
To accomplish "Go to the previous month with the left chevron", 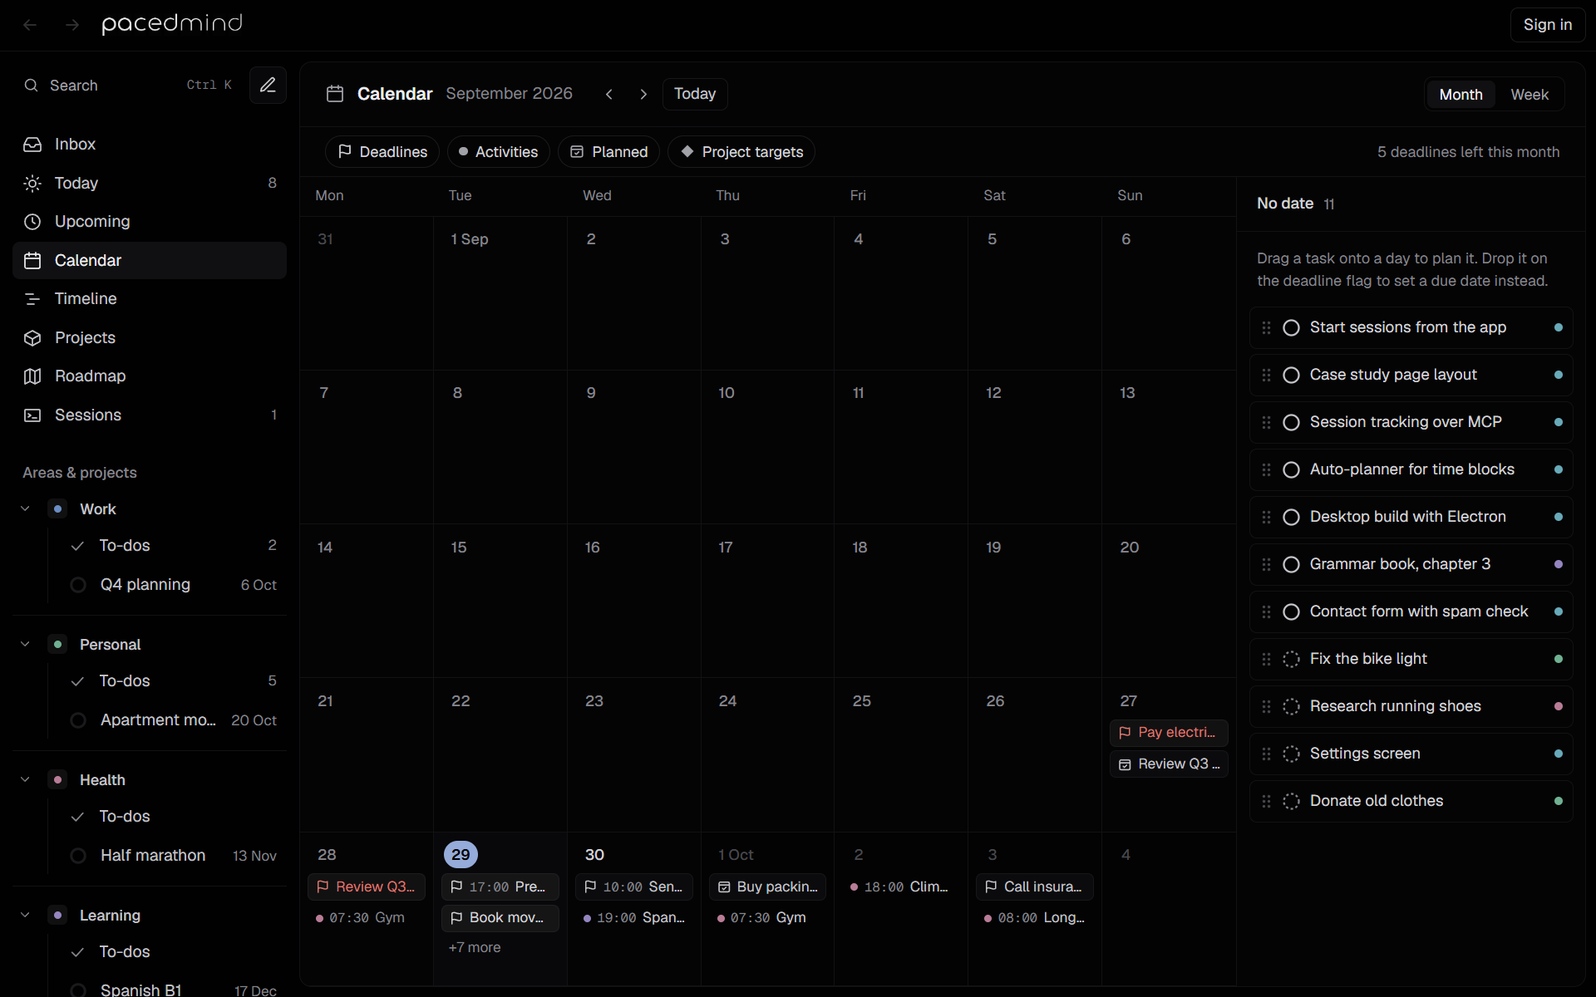I will [609, 94].
